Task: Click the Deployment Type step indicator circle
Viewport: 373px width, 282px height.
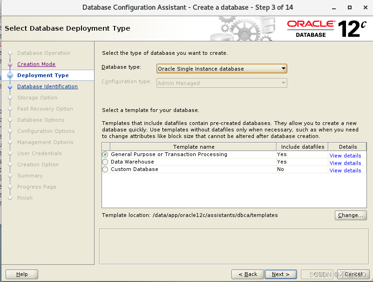Action: 11,75
